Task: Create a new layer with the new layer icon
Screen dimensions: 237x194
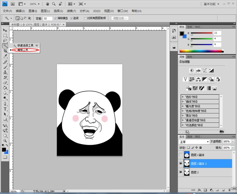Action: coord(223,190)
